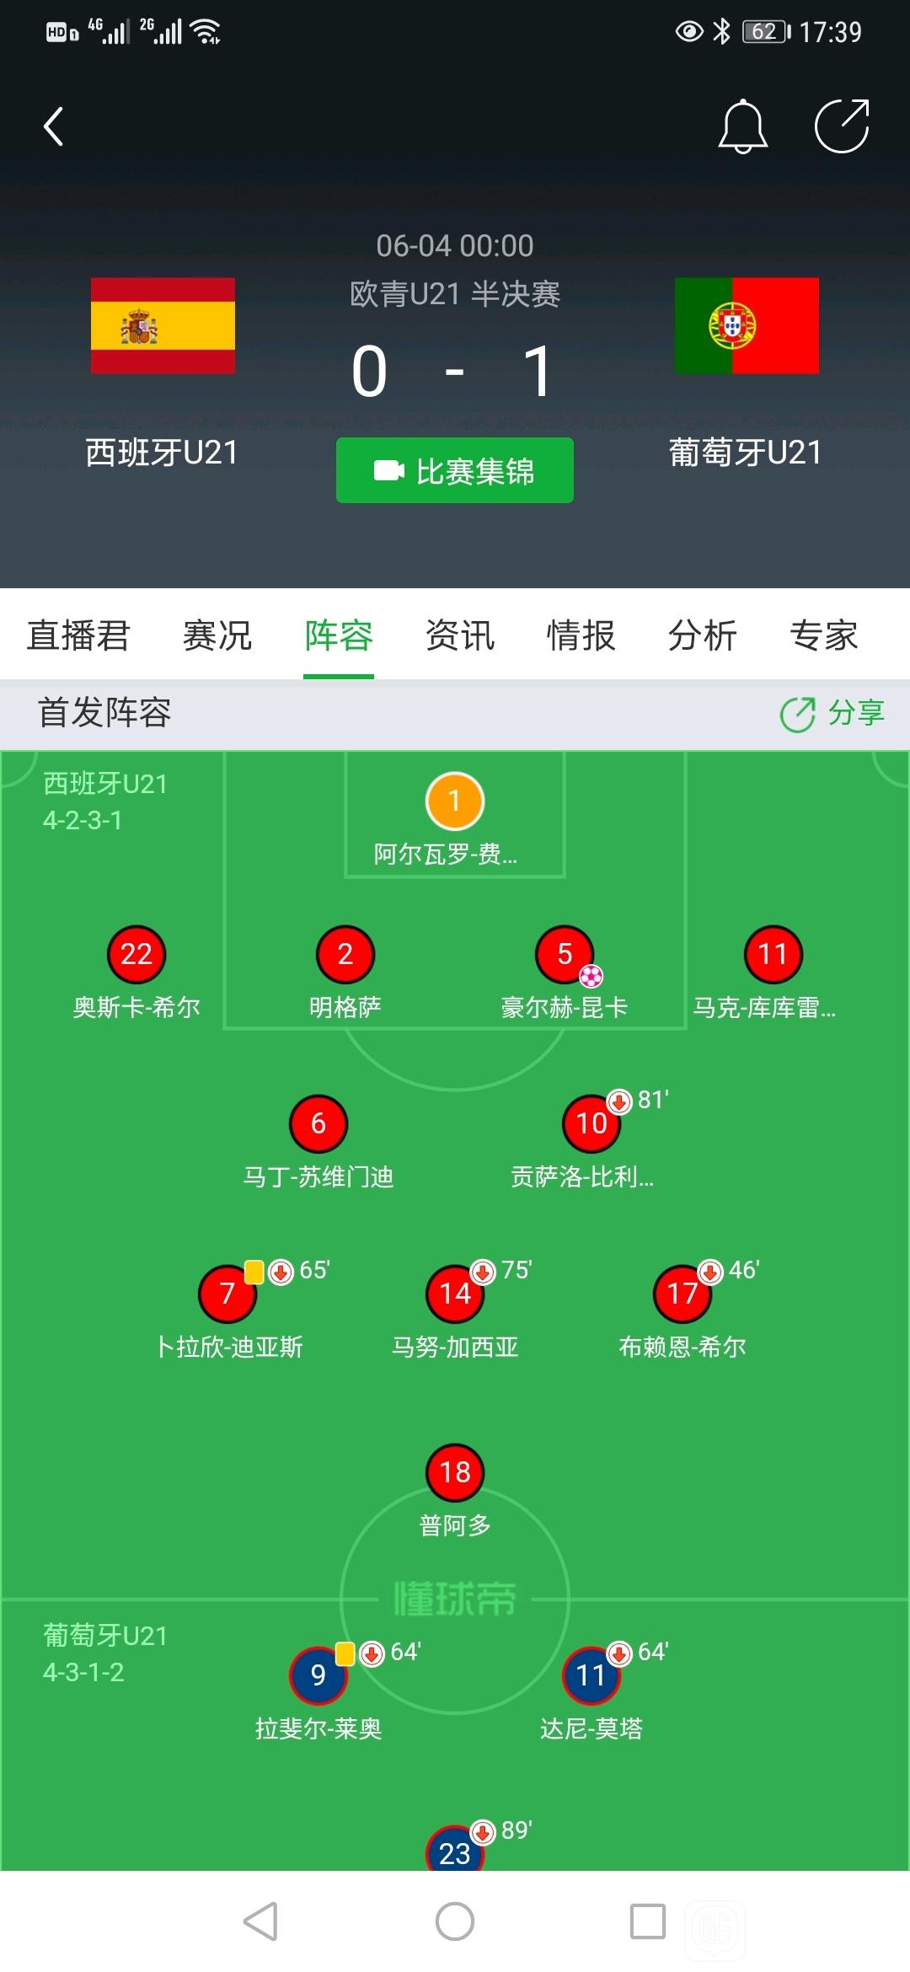Image resolution: width=910 pixels, height=1972 pixels.
Task: Open 比赛集锦 match highlights
Action: pos(455,470)
